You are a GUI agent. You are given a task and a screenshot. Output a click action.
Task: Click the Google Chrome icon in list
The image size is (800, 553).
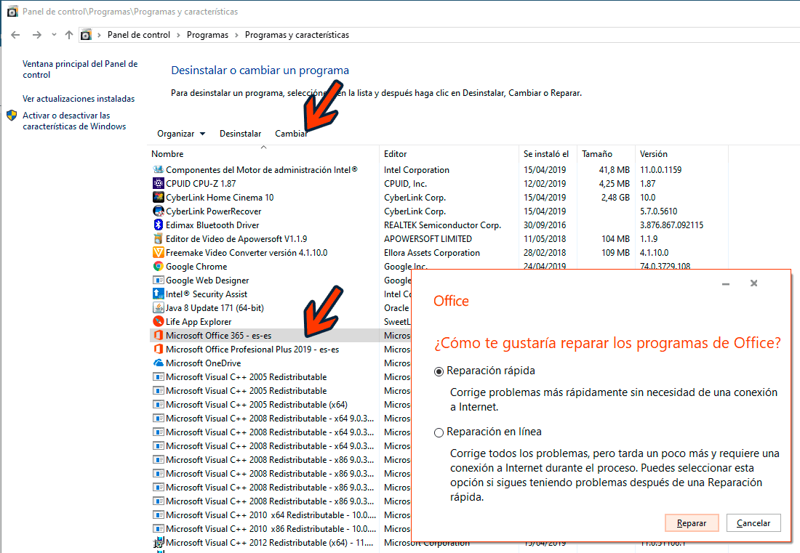pyautogui.click(x=158, y=266)
